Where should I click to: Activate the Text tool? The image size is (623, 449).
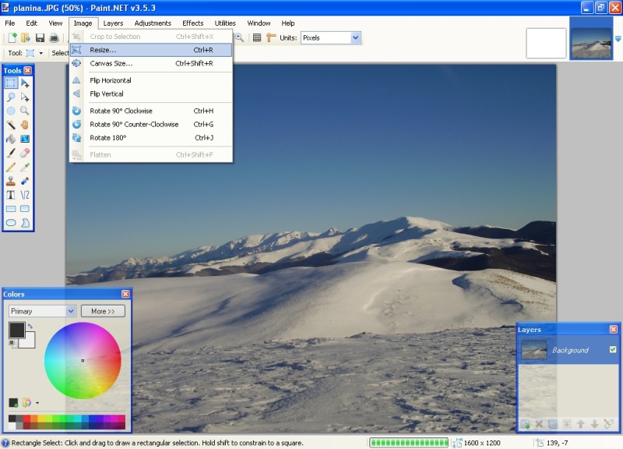tap(11, 195)
